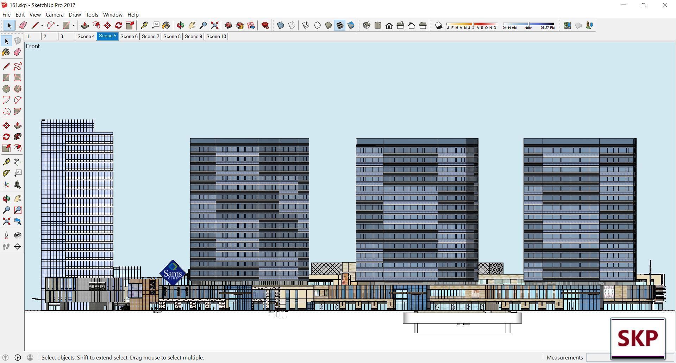Select the Eraser tool in top toolbar
The height and width of the screenshot is (363, 676).
(23, 25)
